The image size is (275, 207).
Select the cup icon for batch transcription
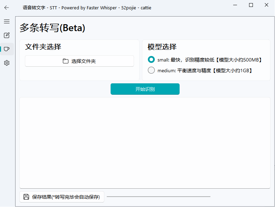[x=7, y=49]
